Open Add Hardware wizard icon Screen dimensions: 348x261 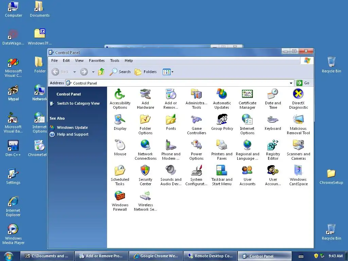tap(145, 99)
